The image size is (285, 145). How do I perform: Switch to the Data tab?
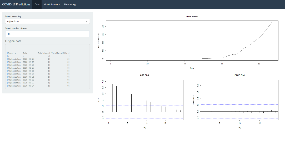coord(37,4)
